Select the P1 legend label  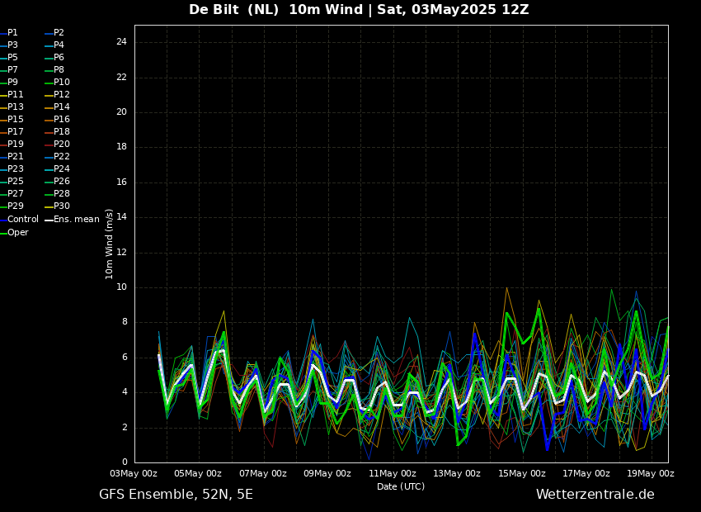12,33
